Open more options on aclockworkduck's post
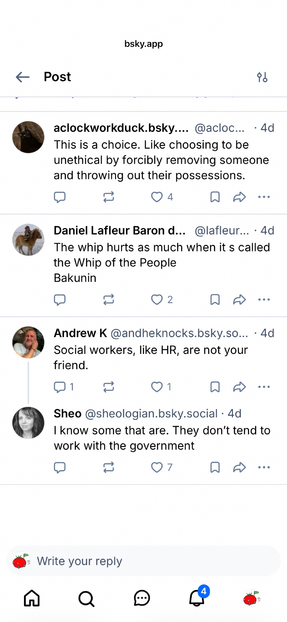The image size is (287, 622). 264,197
